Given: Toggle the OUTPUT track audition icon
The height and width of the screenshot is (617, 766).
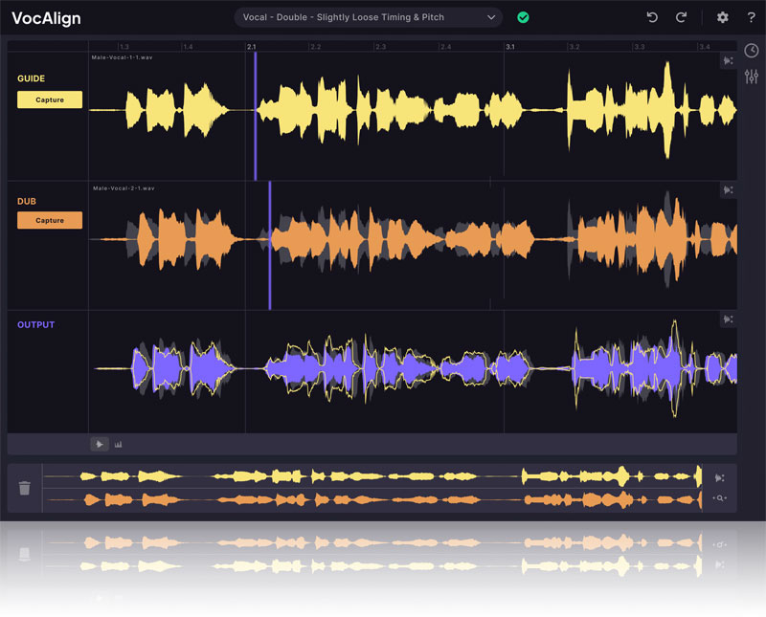Looking at the screenshot, I should pyautogui.click(x=729, y=319).
